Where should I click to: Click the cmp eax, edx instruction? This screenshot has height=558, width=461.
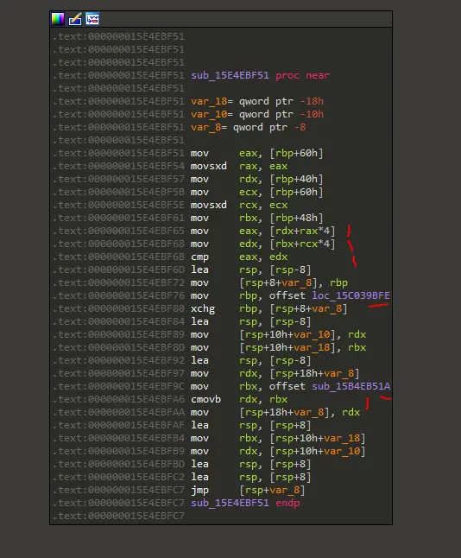239,257
